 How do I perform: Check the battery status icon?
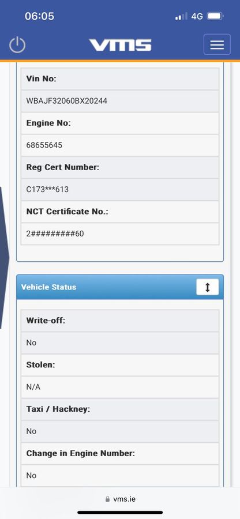[x=215, y=16]
